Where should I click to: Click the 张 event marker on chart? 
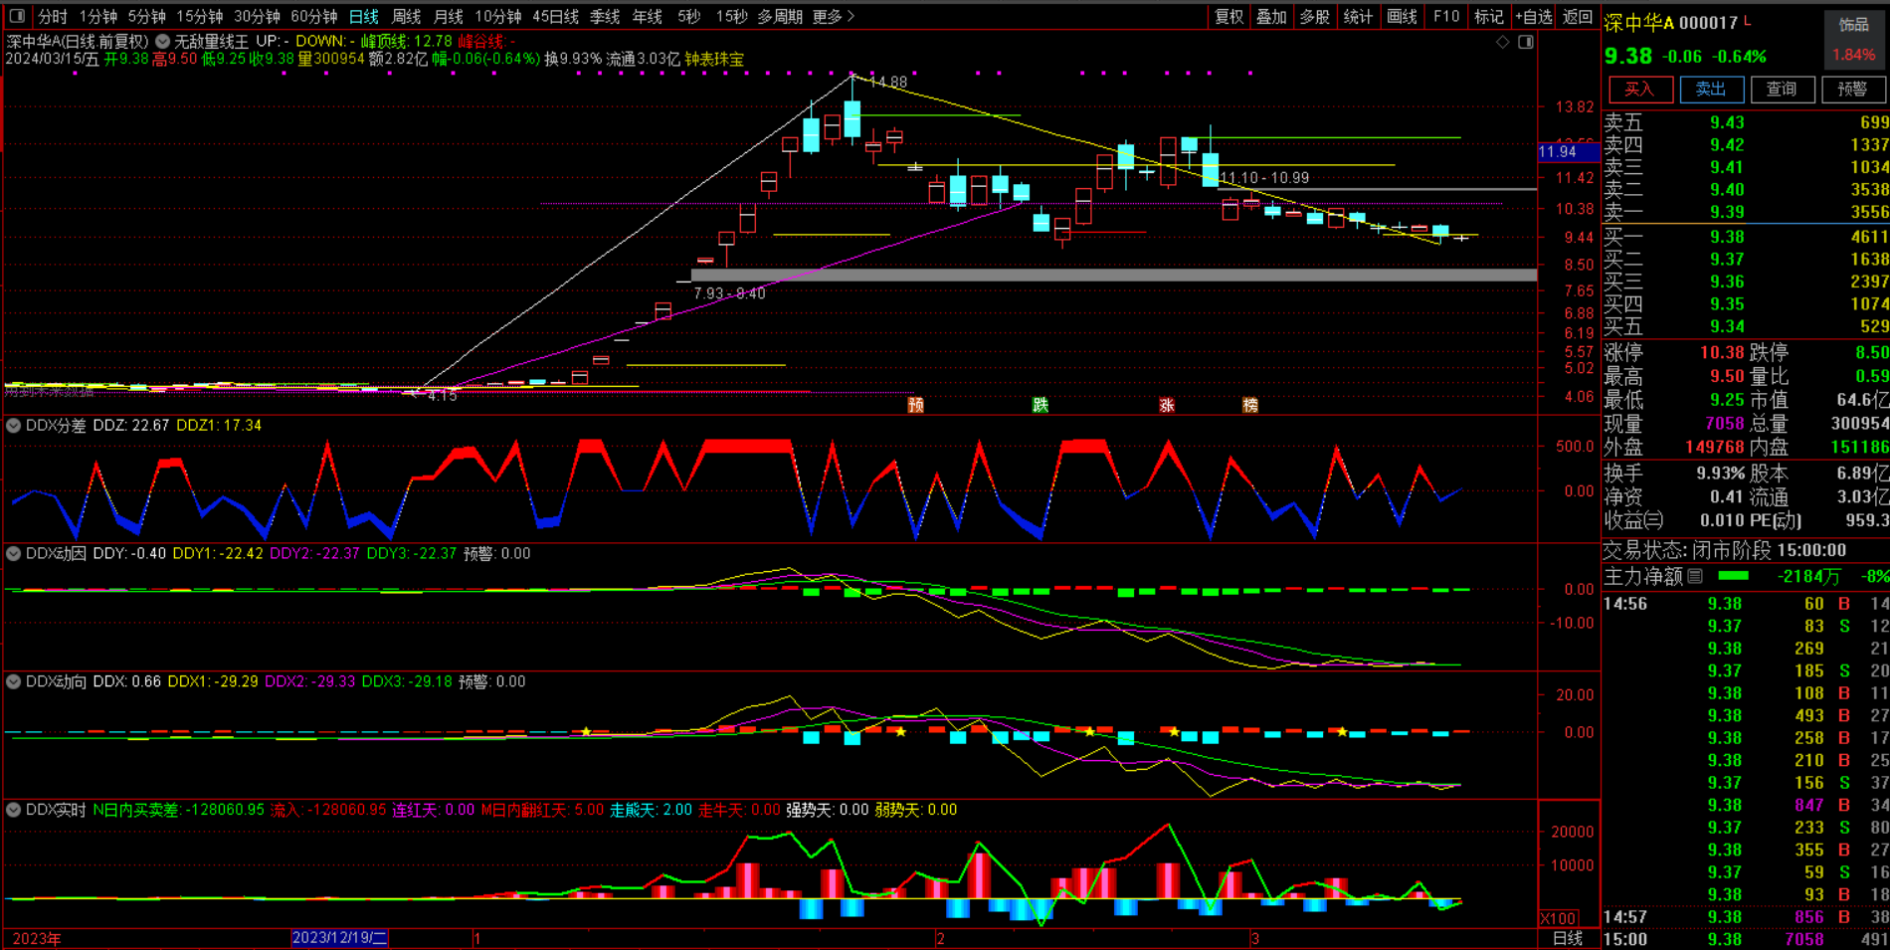click(1167, 405)
